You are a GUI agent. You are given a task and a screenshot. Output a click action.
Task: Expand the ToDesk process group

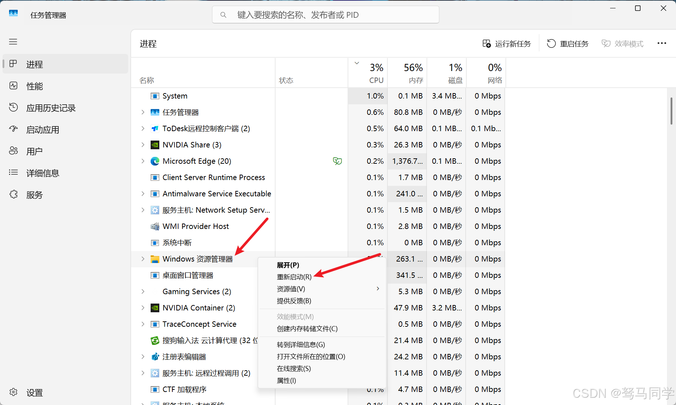pos(143,129)
